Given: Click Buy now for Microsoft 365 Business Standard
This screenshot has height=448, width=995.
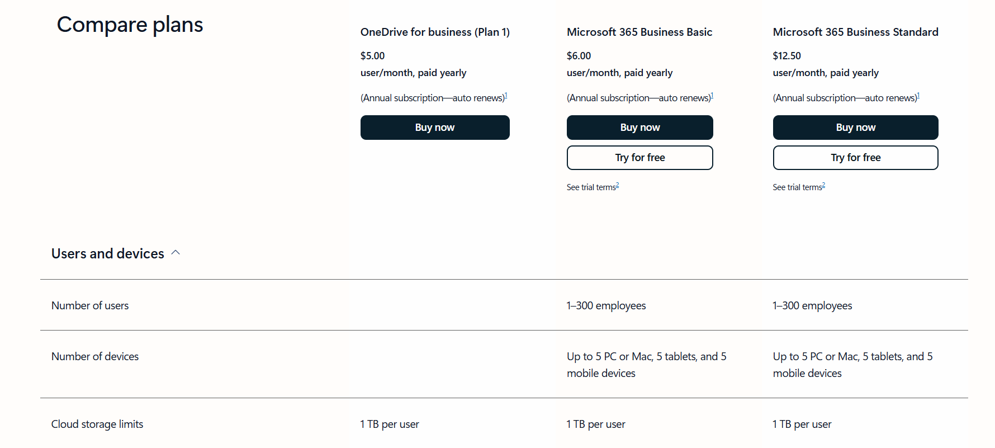Looking at the screenshot, I should [x=855, y=127].
